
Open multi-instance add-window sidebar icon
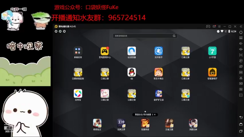241,66
